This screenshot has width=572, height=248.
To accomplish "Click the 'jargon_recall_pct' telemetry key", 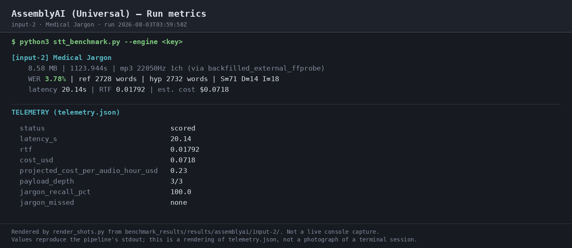I will [55, 192].
